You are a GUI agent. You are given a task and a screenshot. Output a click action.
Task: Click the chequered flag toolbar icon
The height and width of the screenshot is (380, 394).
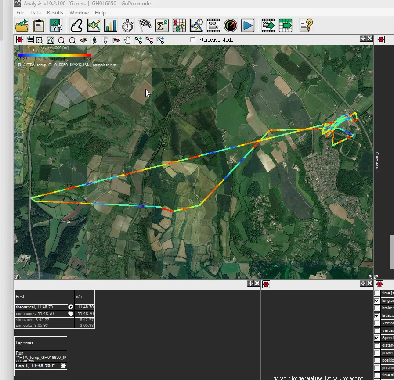point(145,25)
